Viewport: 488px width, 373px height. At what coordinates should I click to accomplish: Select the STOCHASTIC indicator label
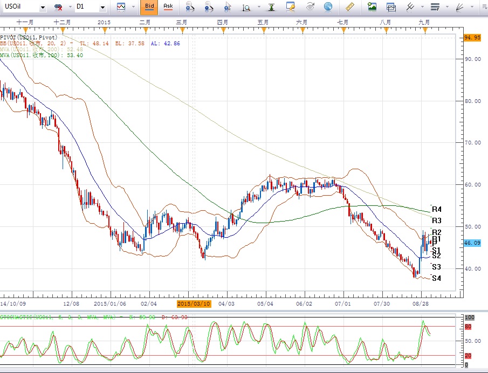coord(94,317)
